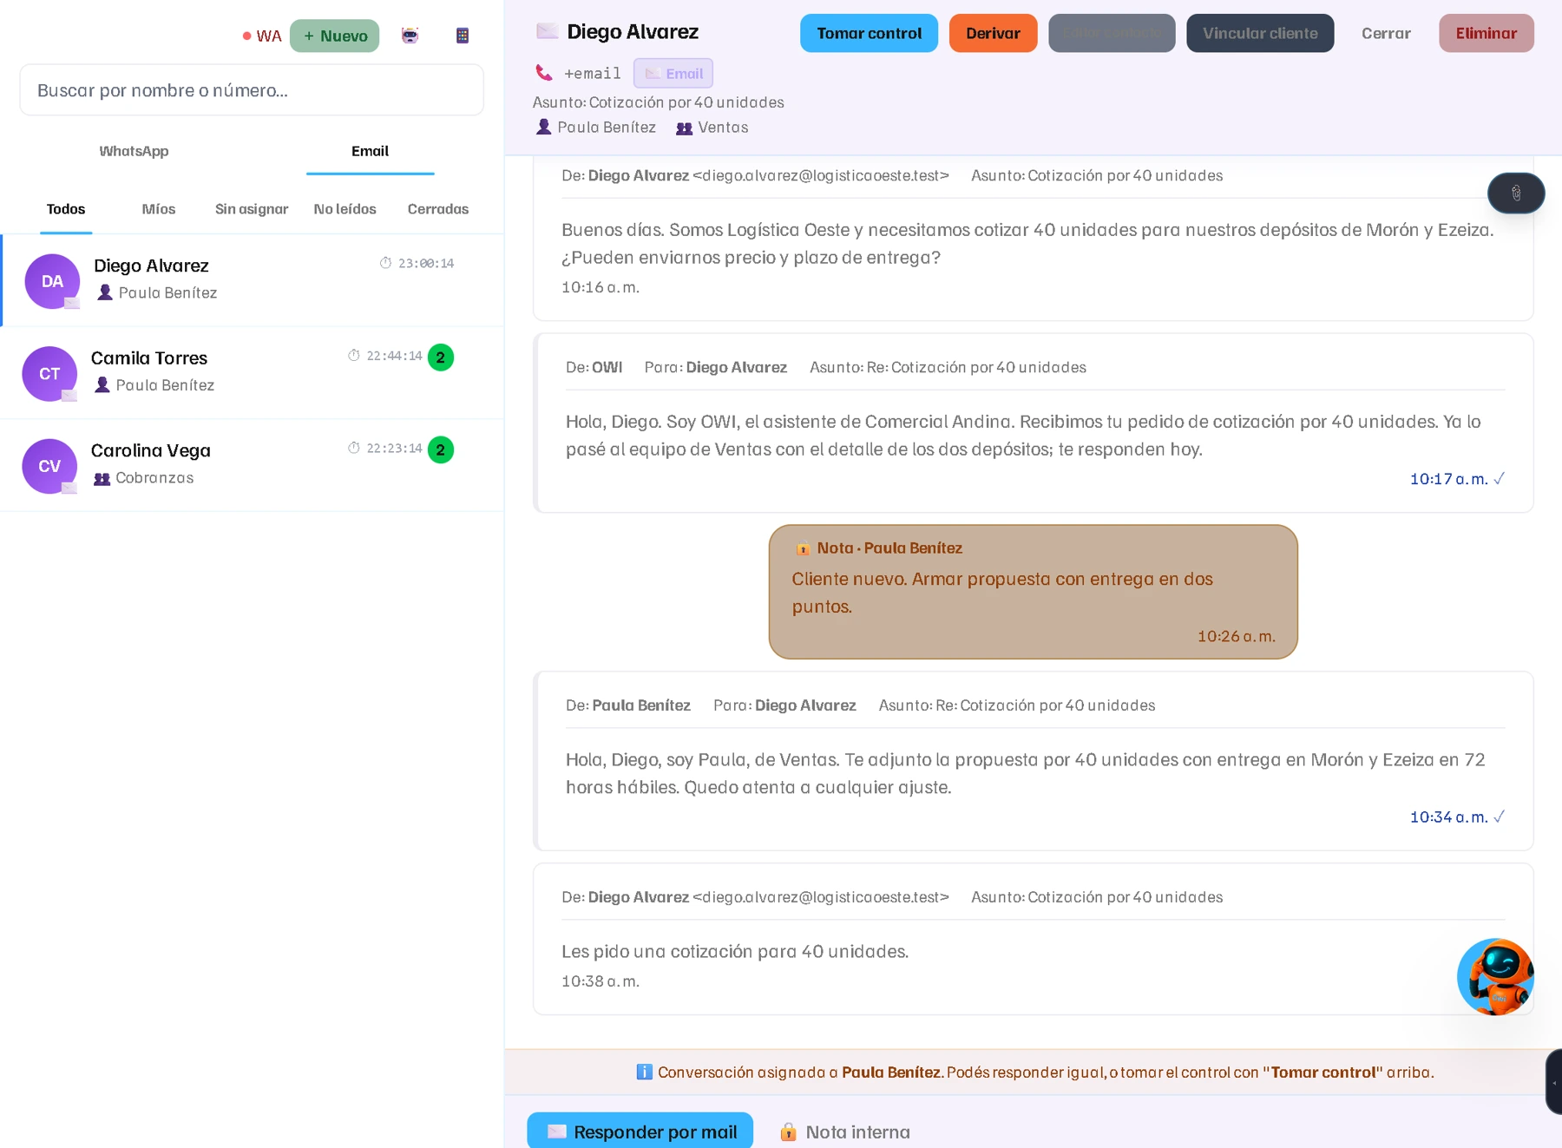Open the dial pad keypad icon
Image resolution: width=1562 pixels, height=1148 pixels.
[463, 36]
